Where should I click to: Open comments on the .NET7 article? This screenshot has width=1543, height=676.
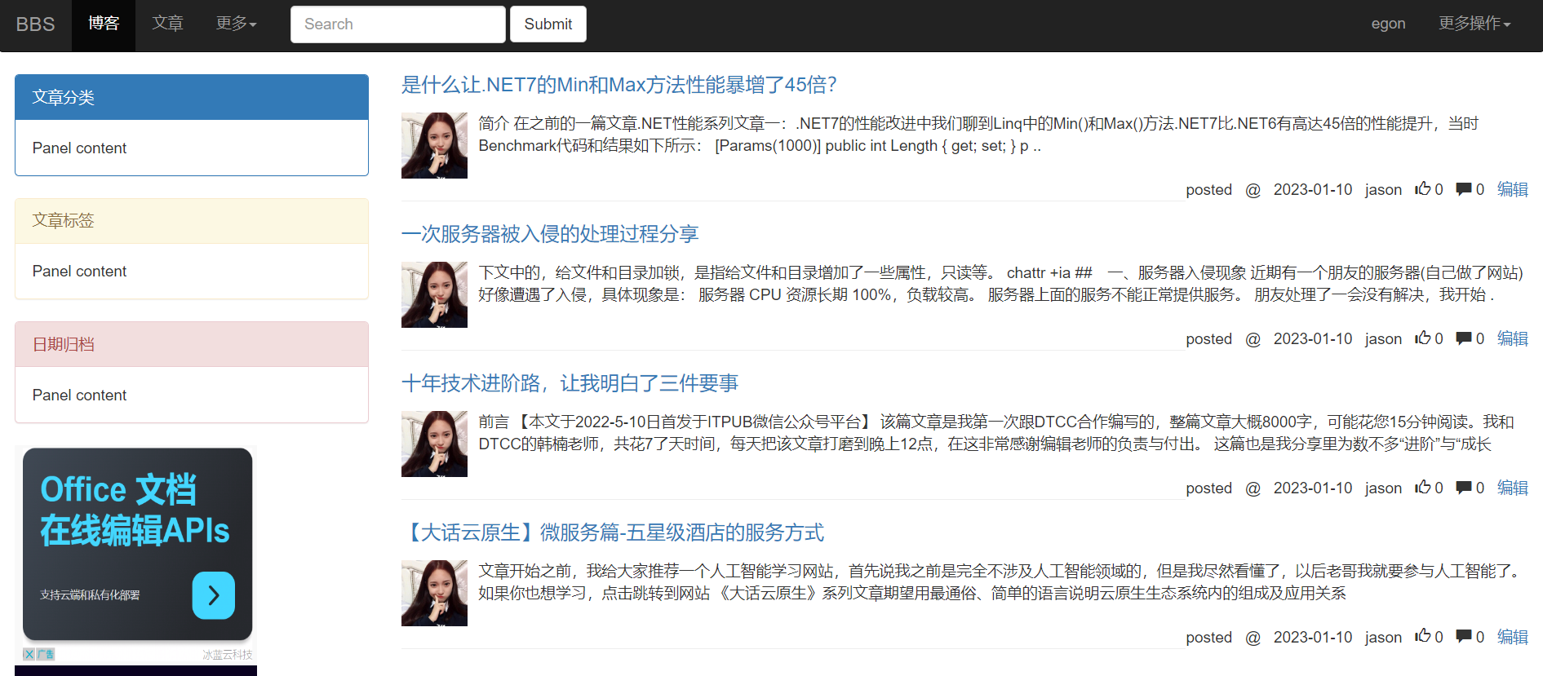click(x=1464, y=189)
